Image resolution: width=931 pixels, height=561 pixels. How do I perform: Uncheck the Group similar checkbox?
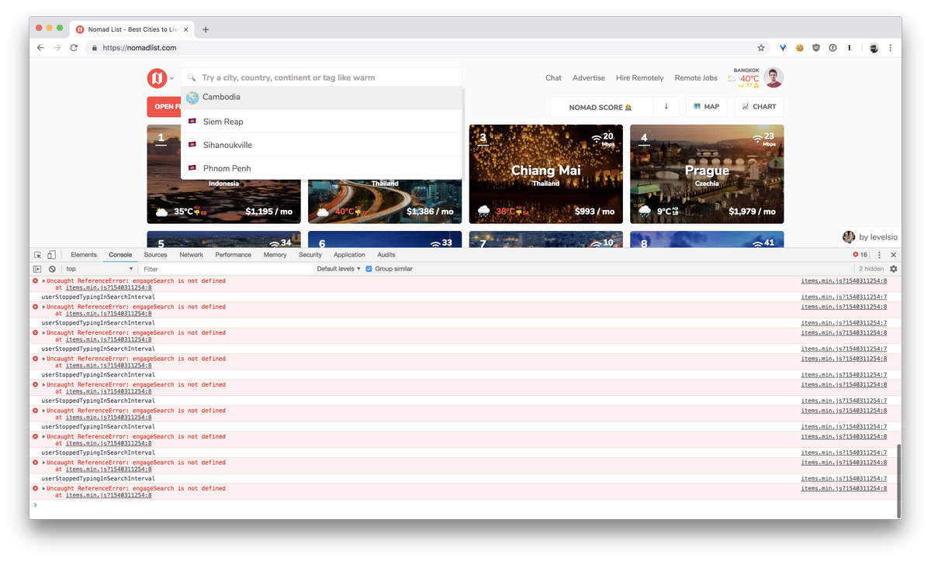pos(369,269)
